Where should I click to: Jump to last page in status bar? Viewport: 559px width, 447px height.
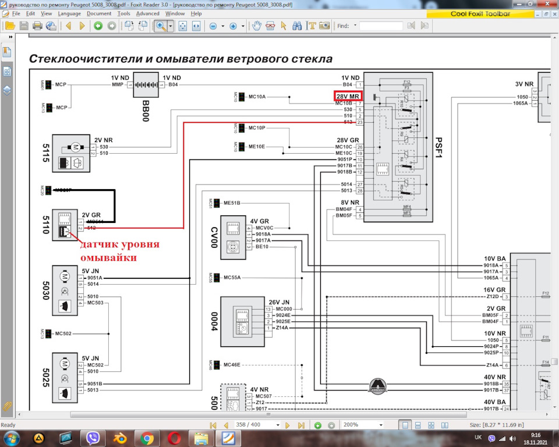click(301, 425)
